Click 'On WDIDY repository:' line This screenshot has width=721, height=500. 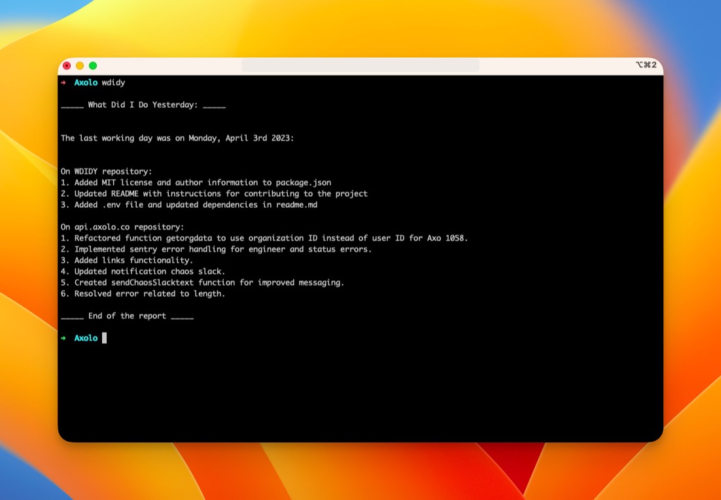pyautogui.click(x=106, y=171)
